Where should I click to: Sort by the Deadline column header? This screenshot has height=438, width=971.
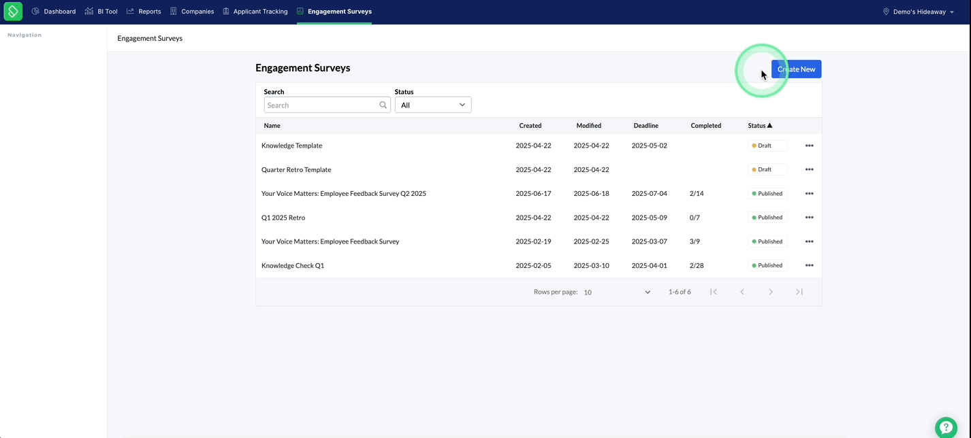tap(646, 126)
